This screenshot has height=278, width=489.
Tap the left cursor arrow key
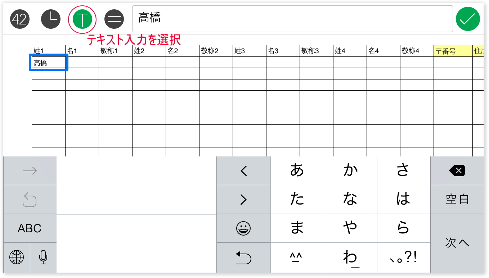tap(243, 171)
